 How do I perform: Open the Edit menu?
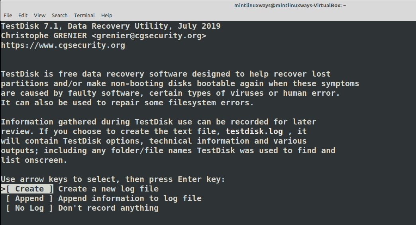click(x=23, y=16)
